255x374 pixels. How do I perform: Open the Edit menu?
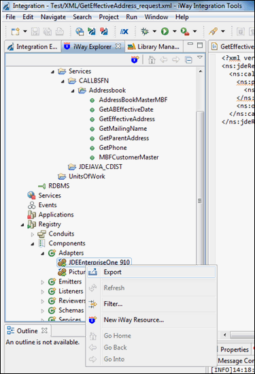[28, 17]
